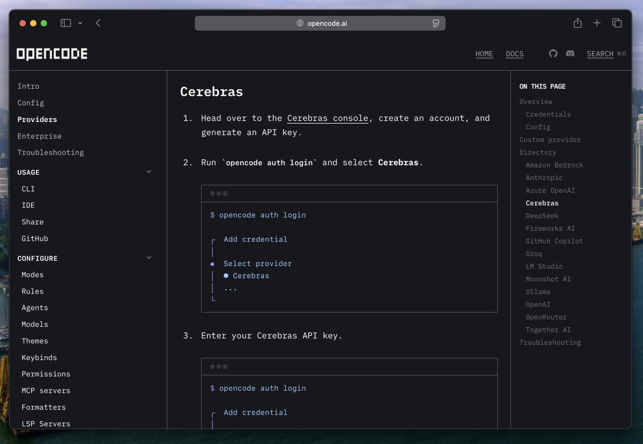
Task: Open the Modes page
Action: pos(33,275)
